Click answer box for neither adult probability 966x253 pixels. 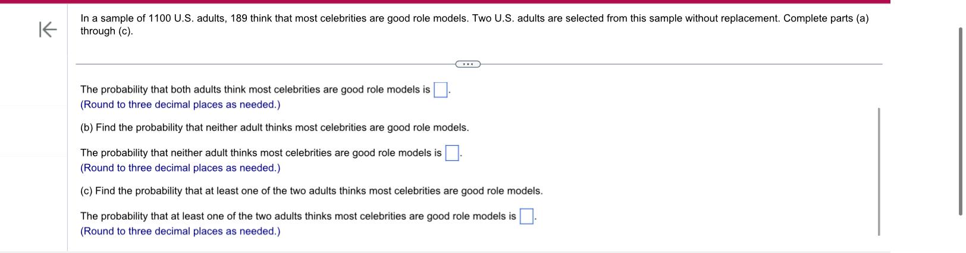click(452, 153)
